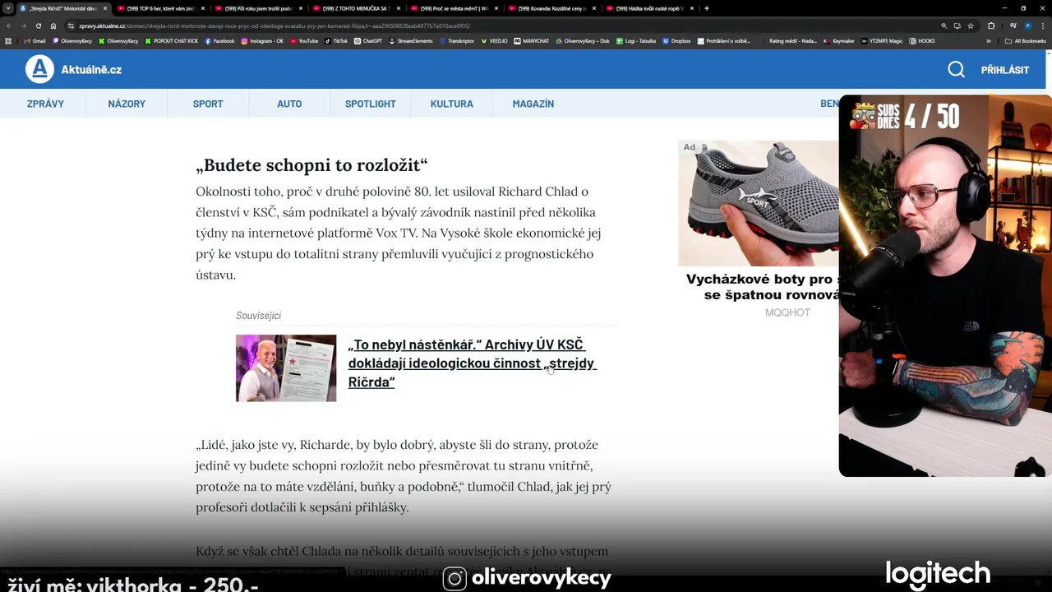Open the site search magnifier icon
This screenshot has height=592, width=1052.
coord(956,70)
